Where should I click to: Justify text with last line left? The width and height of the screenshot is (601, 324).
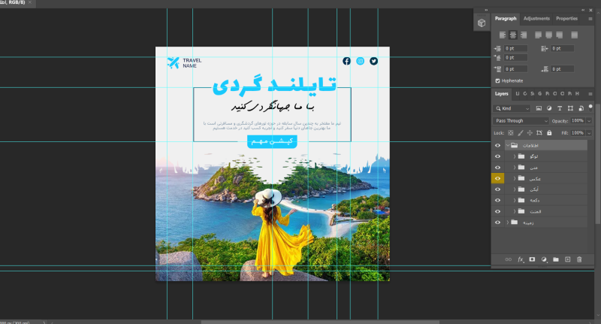pyautogui.click(x=538, y=35)
